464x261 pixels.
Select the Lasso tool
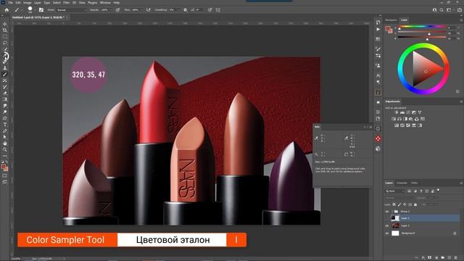pos(5,43)
